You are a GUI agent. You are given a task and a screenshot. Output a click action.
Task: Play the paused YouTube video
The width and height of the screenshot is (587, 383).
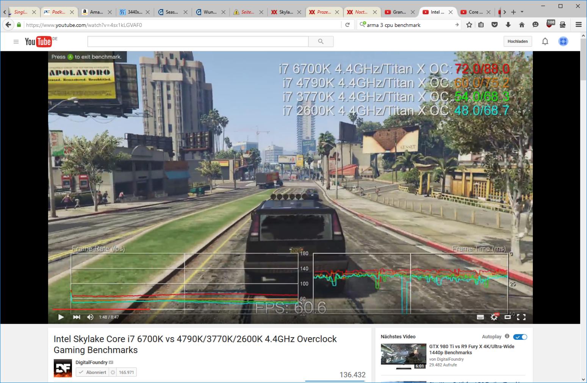[x=61, y=317]
